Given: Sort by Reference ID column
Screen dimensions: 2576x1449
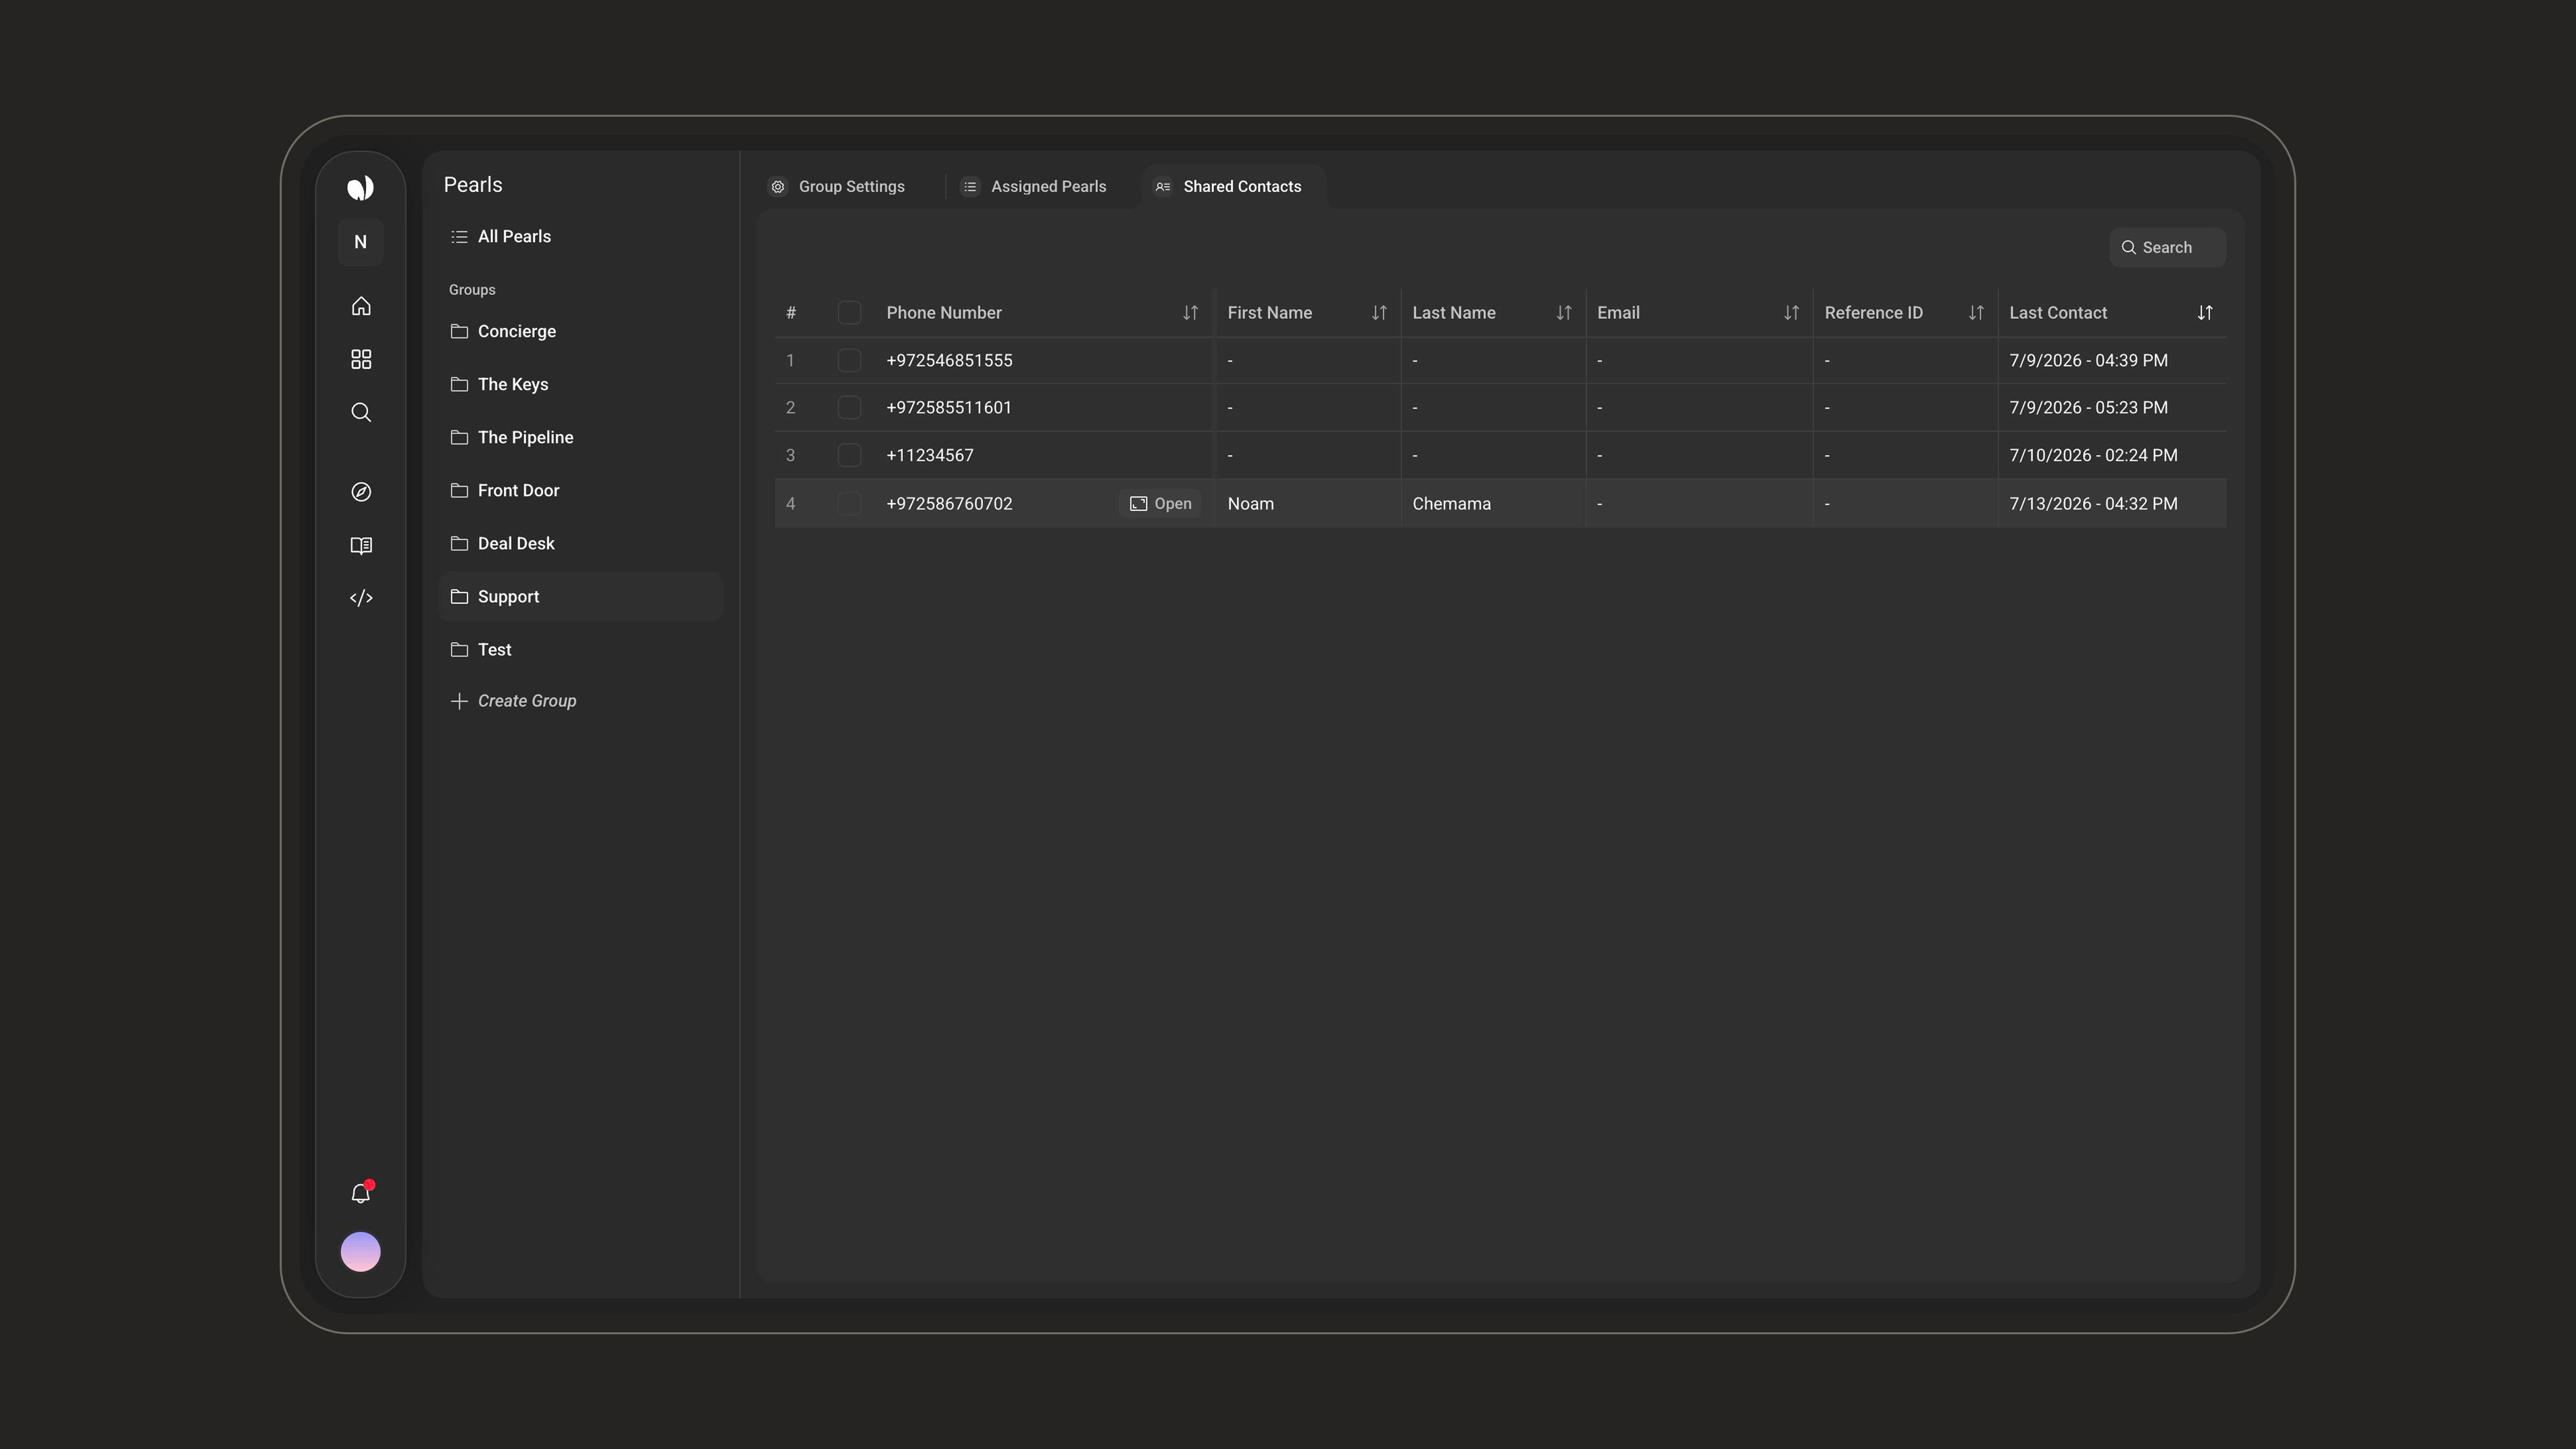Looking at the screenshot, I should pos(1976,313).
